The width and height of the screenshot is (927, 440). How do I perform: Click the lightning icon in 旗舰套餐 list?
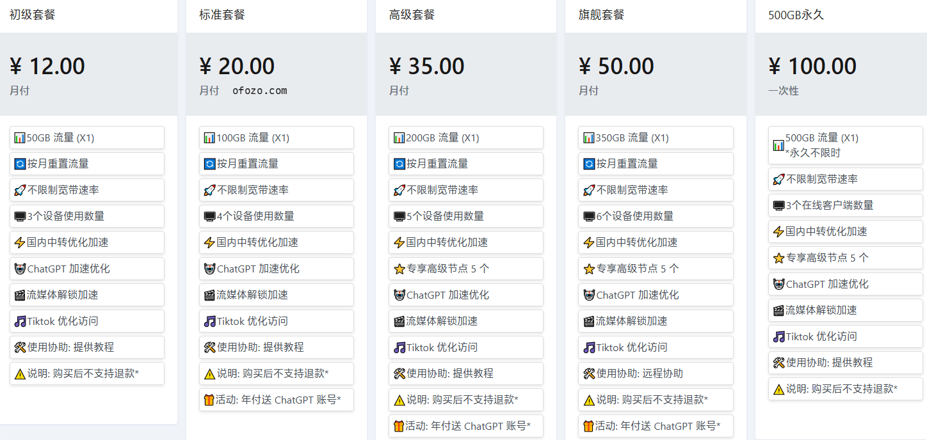coord(589,242)
